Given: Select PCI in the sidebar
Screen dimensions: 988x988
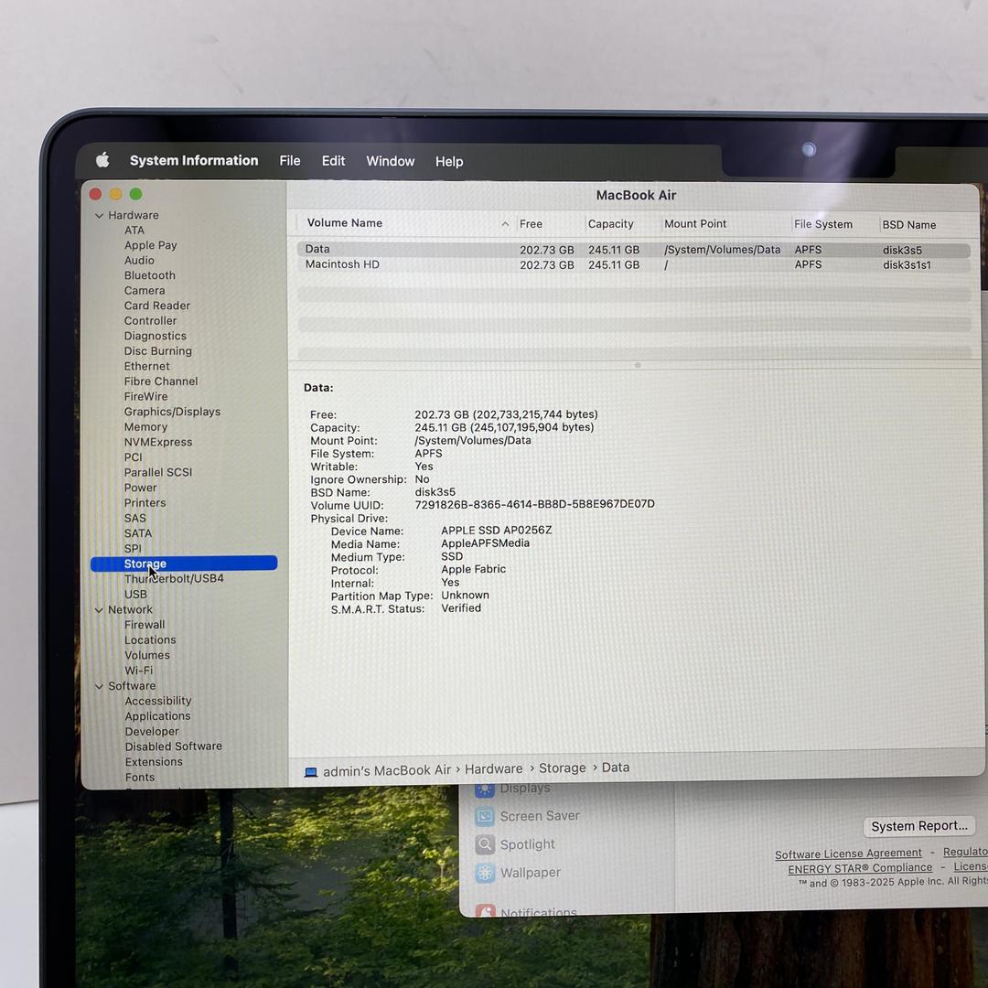Looking at the screenshot, I should (x=133, y=456).
